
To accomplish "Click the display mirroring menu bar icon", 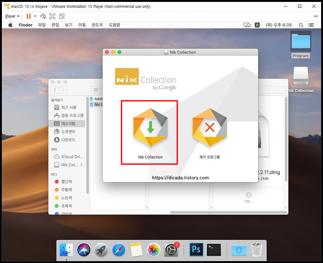I will 247,25.
